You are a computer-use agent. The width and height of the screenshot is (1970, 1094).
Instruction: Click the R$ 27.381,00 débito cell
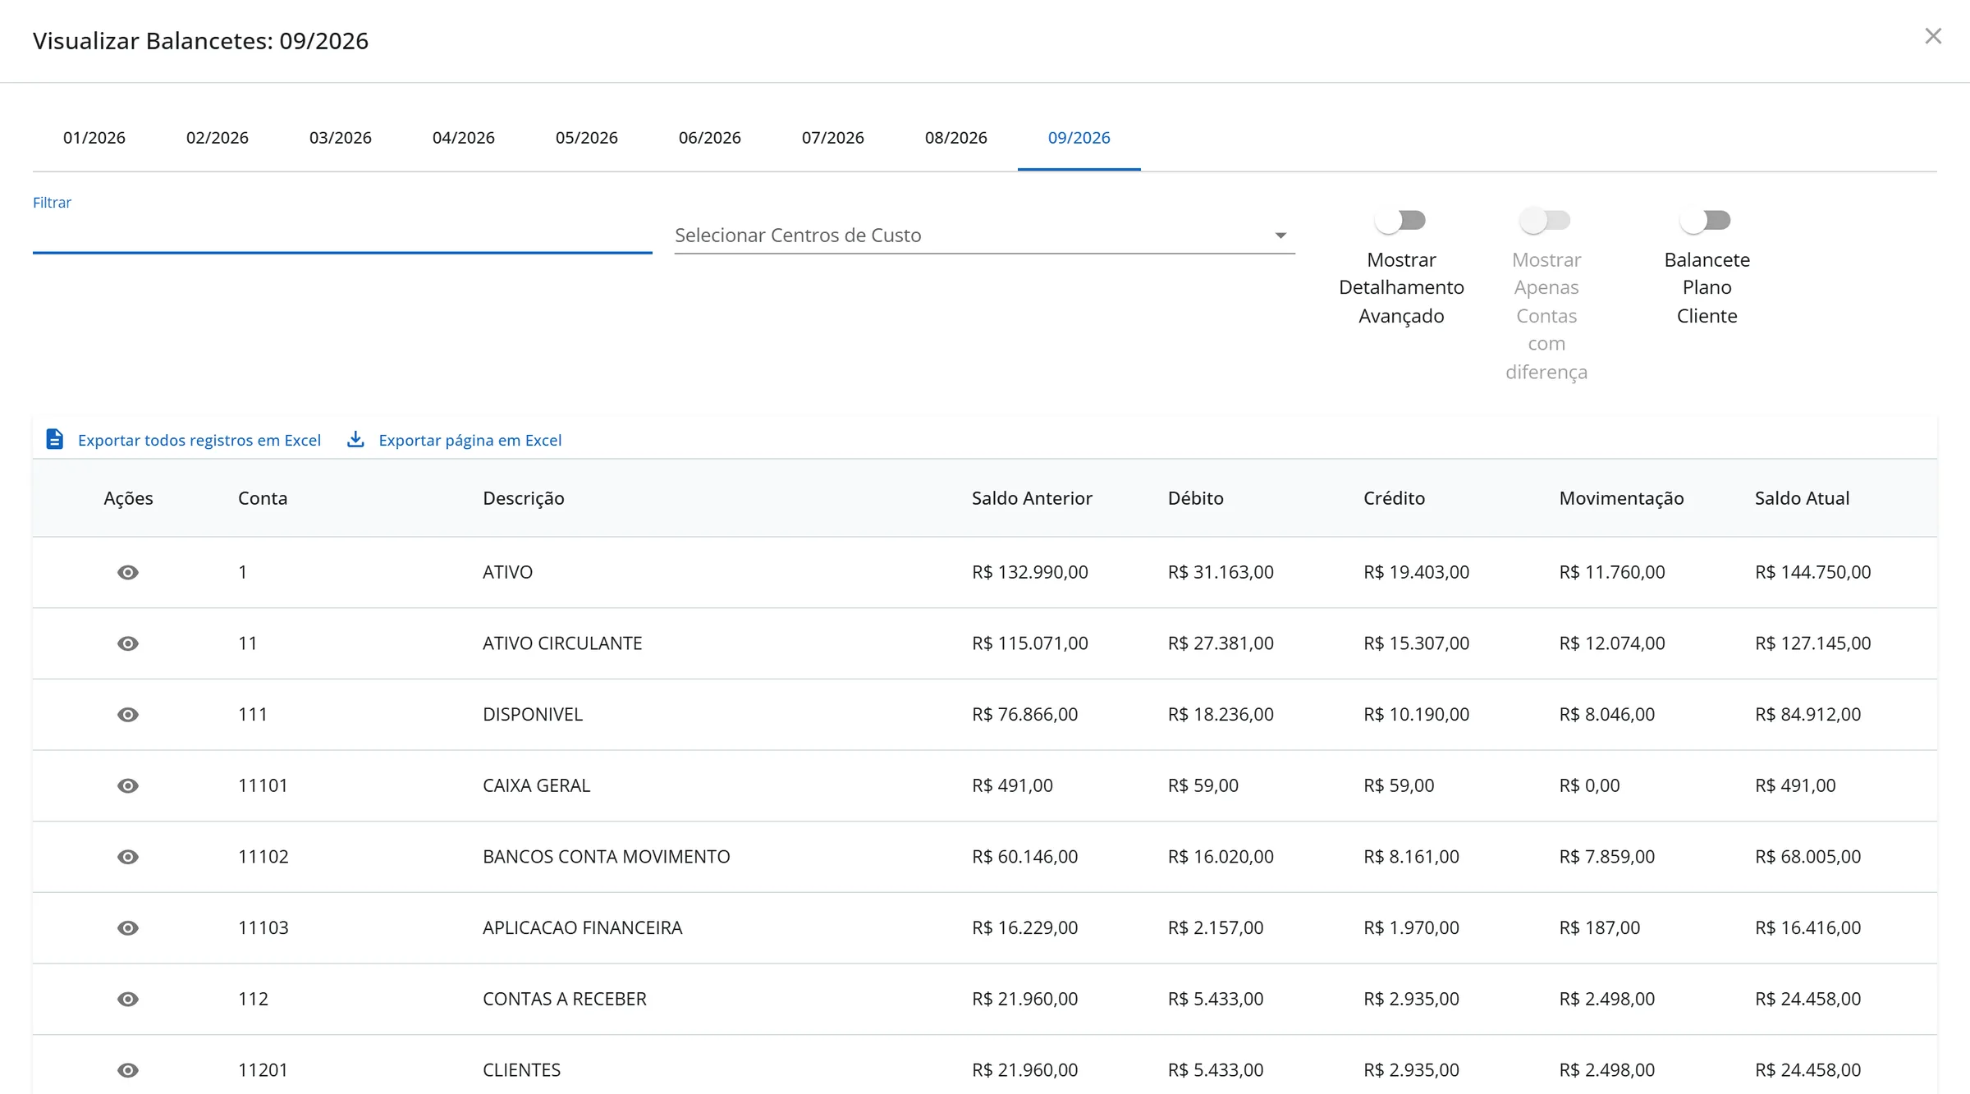point(1221,643)
